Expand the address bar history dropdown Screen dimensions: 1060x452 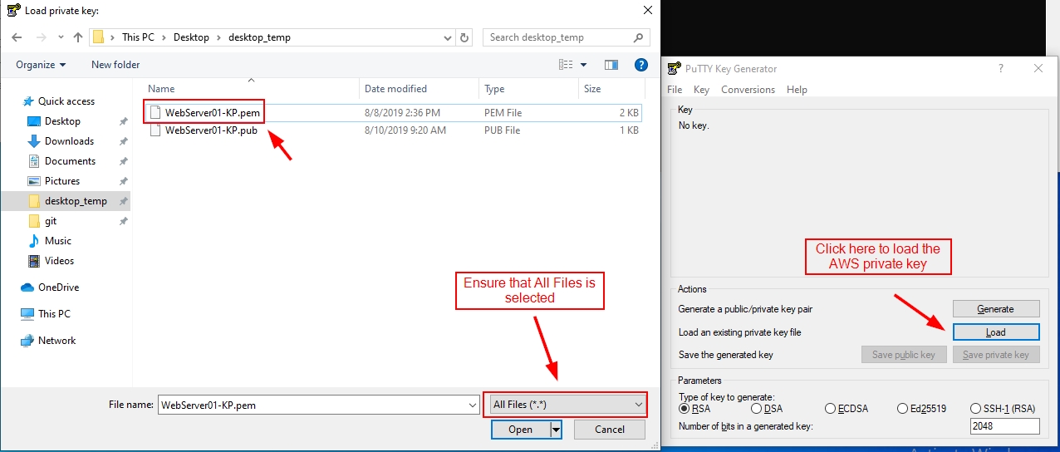click(x=449, y=37)
